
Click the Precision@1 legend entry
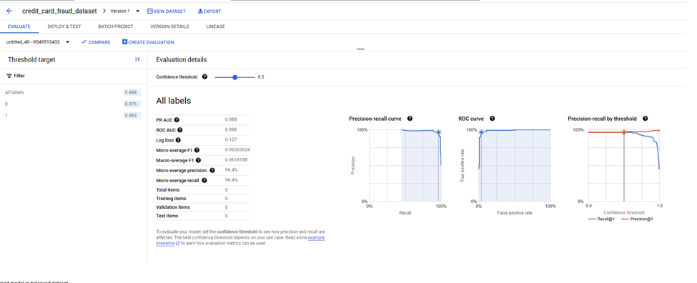637,219
